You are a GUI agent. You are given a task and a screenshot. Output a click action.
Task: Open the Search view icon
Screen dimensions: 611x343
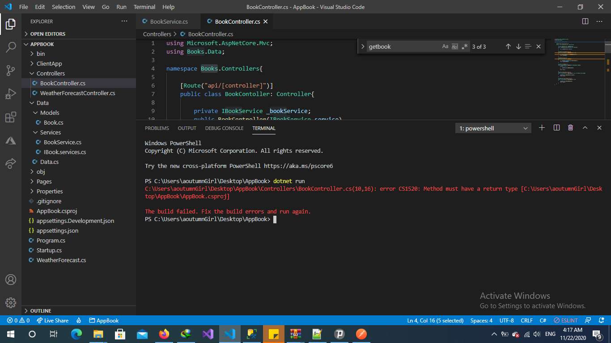(11, 47)
